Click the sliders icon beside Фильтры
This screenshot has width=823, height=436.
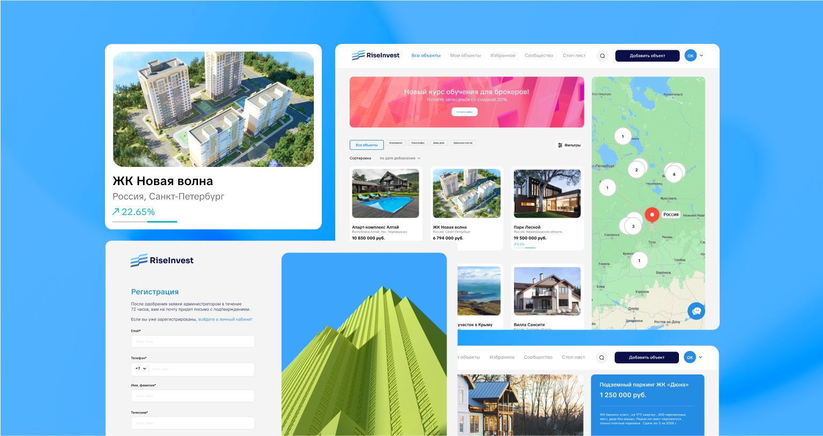560,145
